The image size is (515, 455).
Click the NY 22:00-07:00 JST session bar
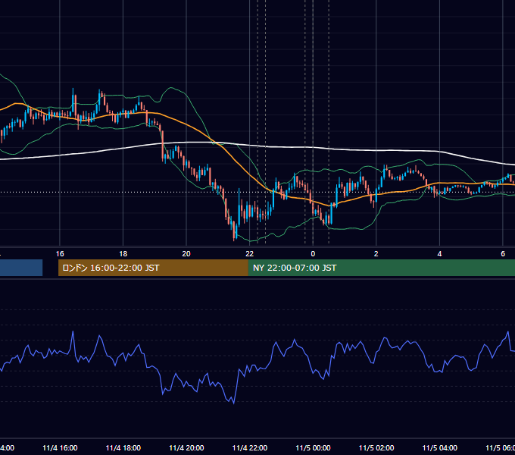coord(381,268)
